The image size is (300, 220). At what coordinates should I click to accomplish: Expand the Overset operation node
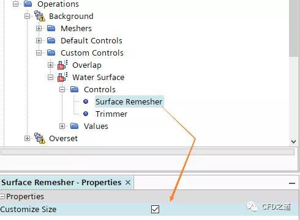pyautogui.click(x=27, y=138)
